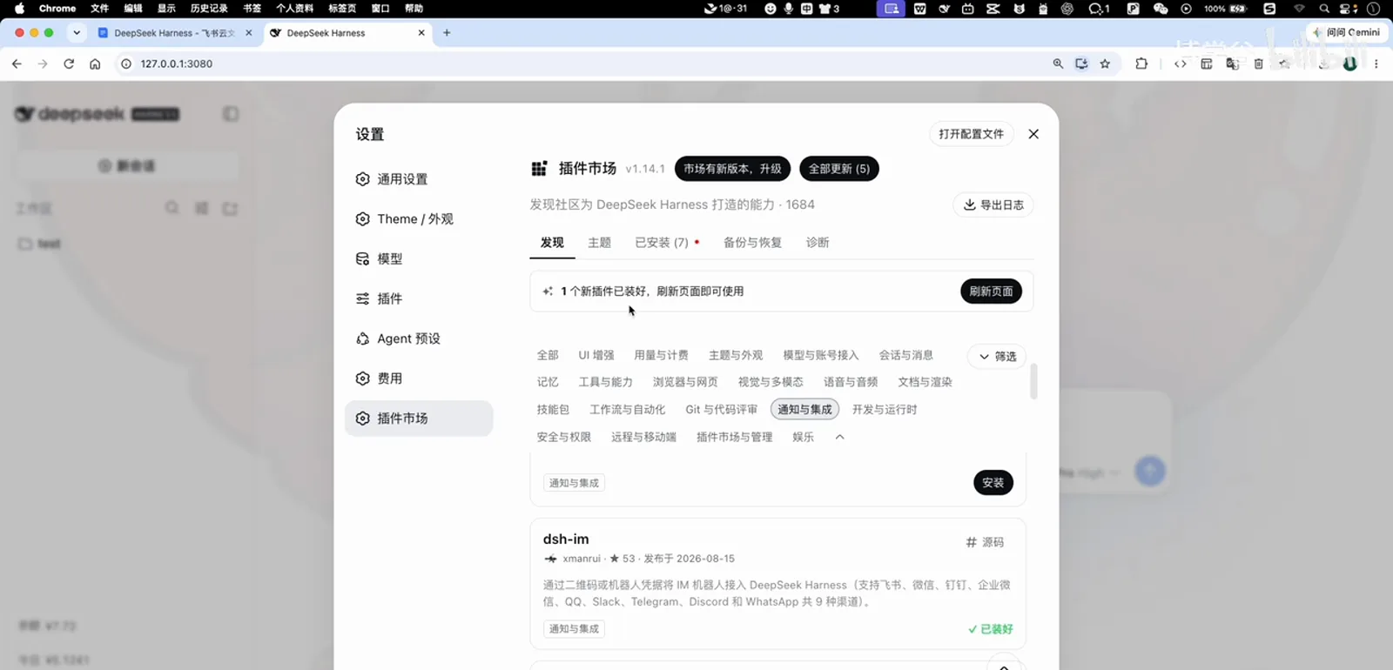Viewport: 1393px width, 670px height.
Task: Open Agent 预设 settings
Action: pos(419,338)
